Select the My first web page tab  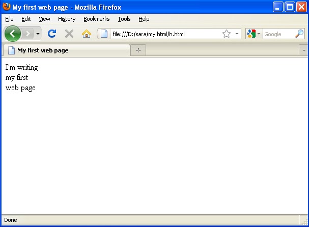coord(66,50)
